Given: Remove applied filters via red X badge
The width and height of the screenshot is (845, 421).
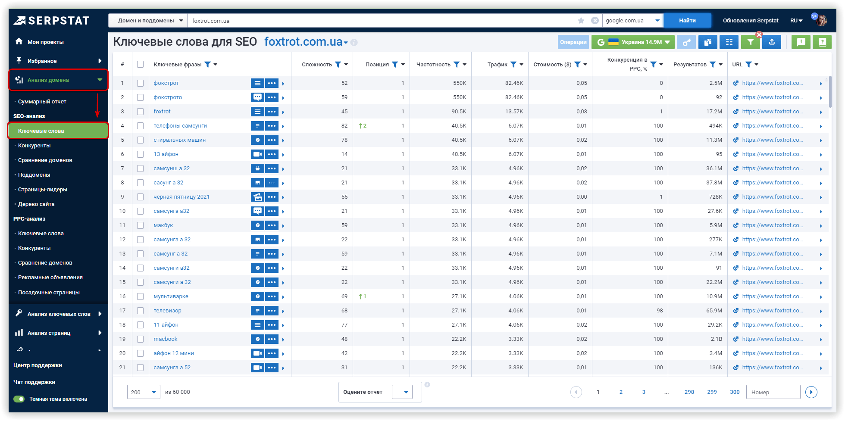Looking at the screenshot, I should (x=759, y=34).
